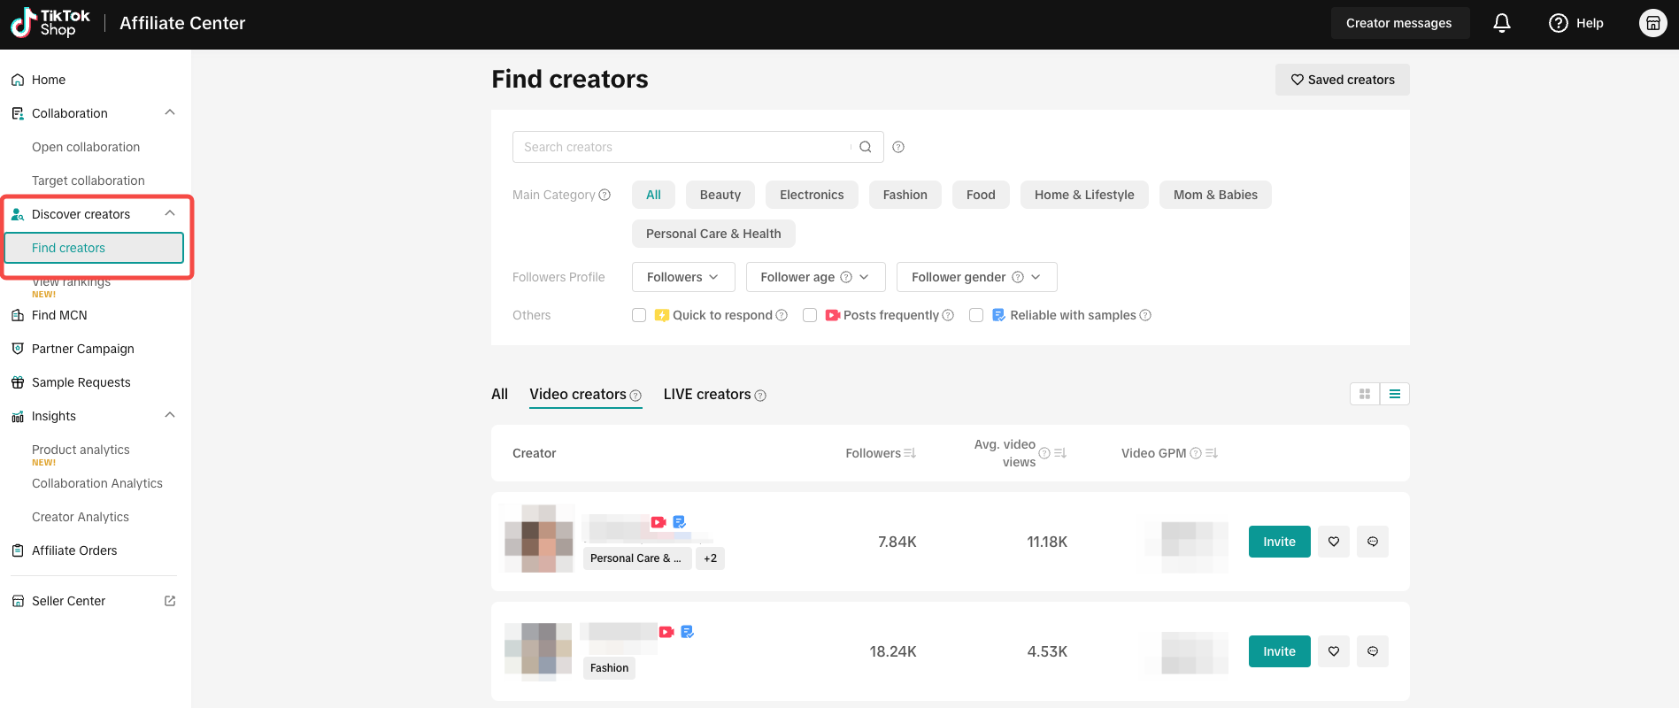Collapse the Insights sidebar section
Image resolution: width=1679 pixels, height=708 pixels.
170,416
